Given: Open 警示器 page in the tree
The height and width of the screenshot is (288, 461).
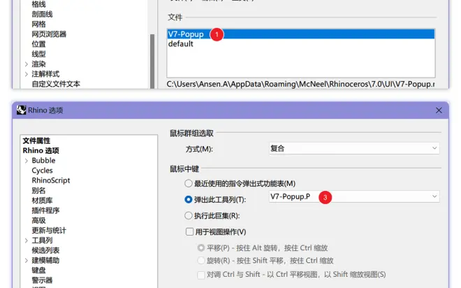Looking at the screenshot, I should [42, 280].
